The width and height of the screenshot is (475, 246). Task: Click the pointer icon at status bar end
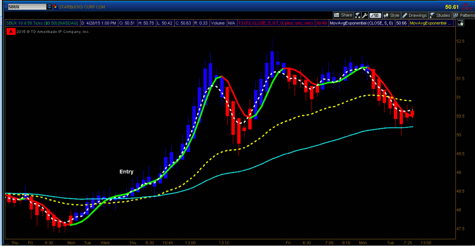[461, 23]
